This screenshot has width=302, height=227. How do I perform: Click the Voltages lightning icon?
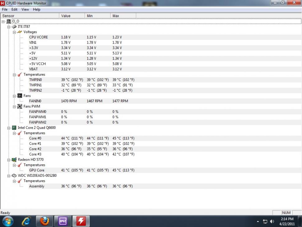[20, 32]
